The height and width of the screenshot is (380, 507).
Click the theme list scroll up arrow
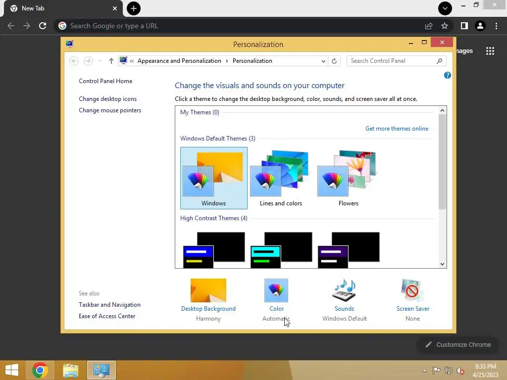coord(442,110)
